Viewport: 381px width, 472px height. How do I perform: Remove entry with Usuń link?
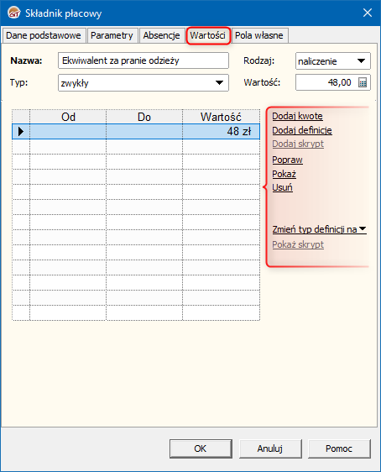tap(282, 187)
